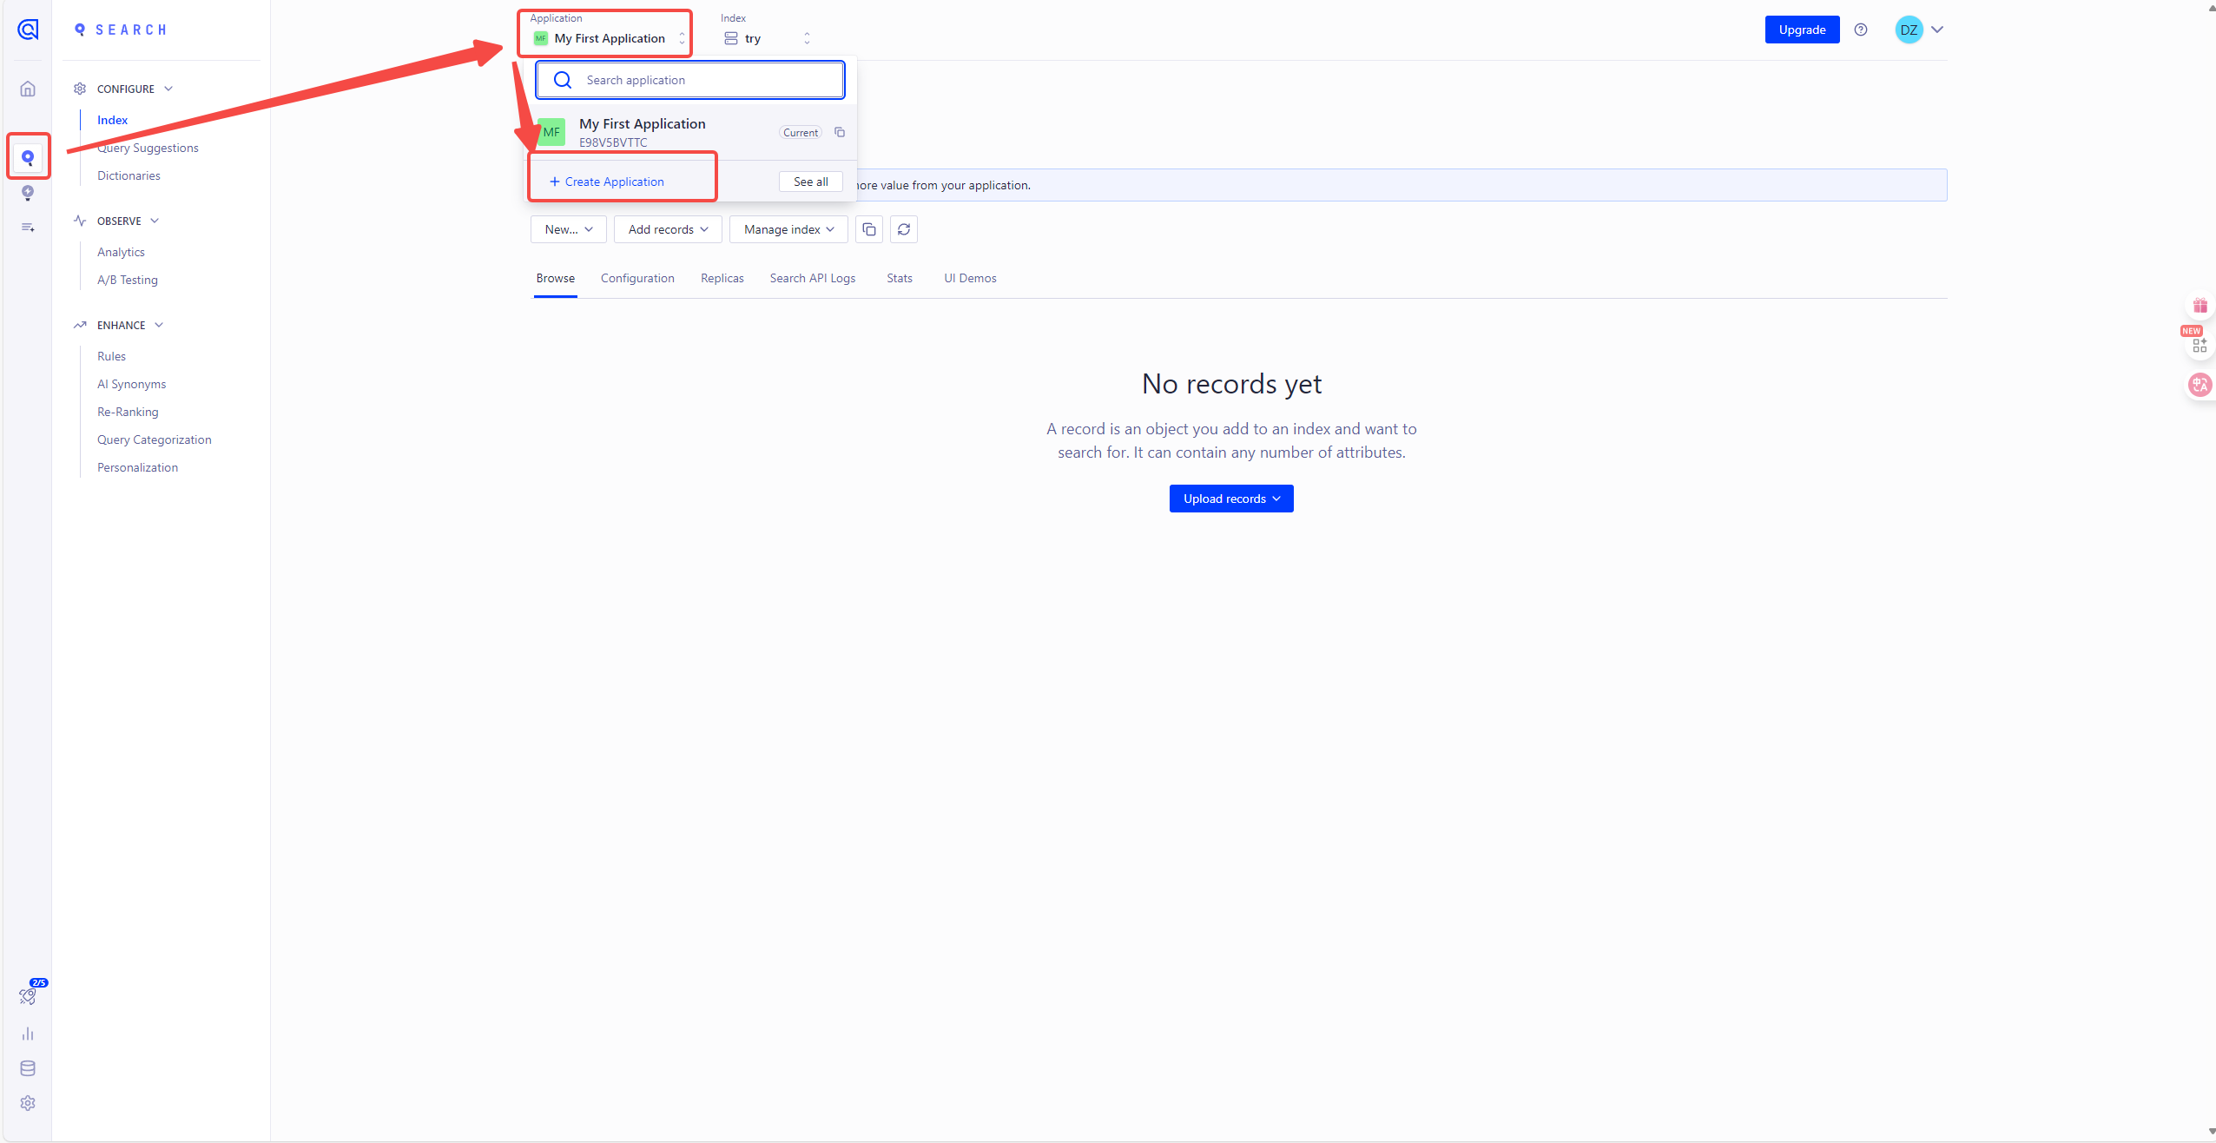Open the help question mark icon
The image size is (2216, 1143).
(1861, 30)
